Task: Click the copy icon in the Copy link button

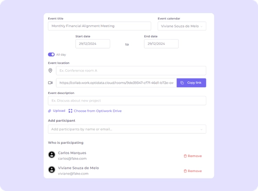Action: tap(182, 83)
